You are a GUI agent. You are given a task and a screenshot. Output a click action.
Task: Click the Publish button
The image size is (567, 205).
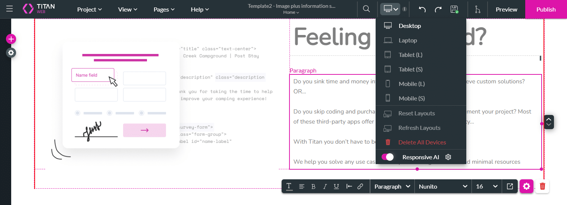pyautogui.click(x=546, y=9)
